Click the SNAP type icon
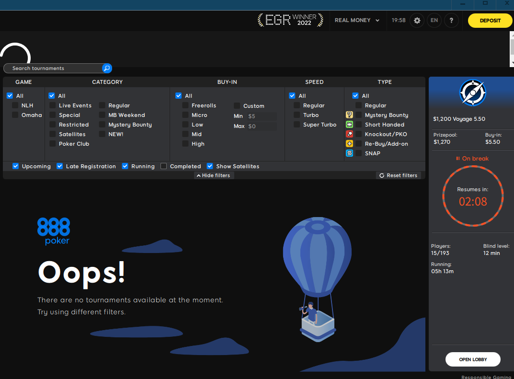The height and width of the screenshot is (379, 514). [349, 153]
